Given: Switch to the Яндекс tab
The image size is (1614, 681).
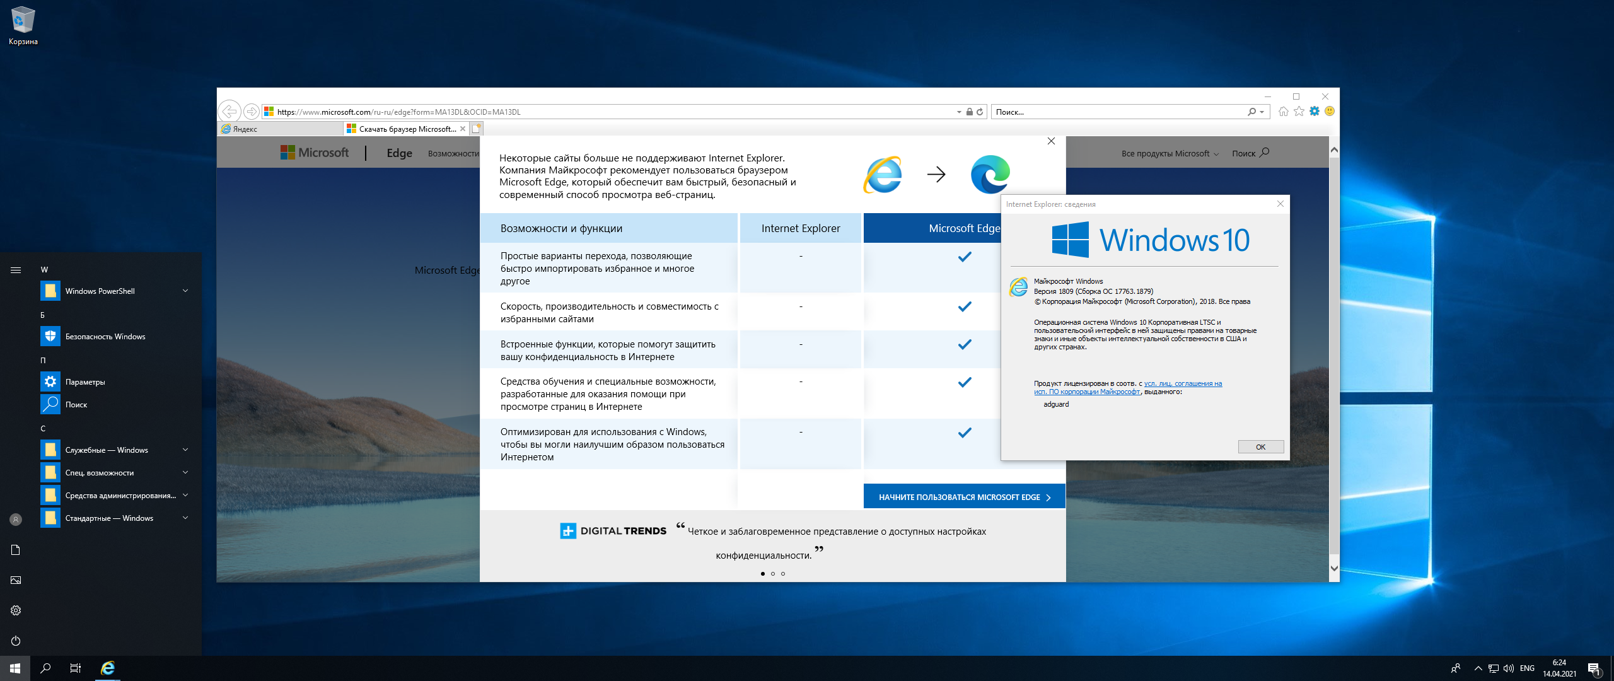Looking at the screenshot, I should pos(280,129).
